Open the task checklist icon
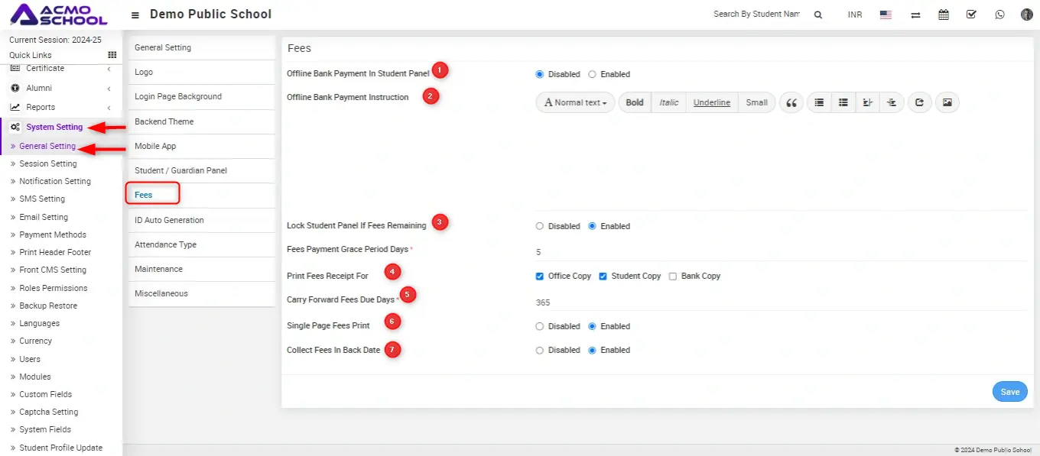This screenshot has height=456, width=1040. pos(971,15)
